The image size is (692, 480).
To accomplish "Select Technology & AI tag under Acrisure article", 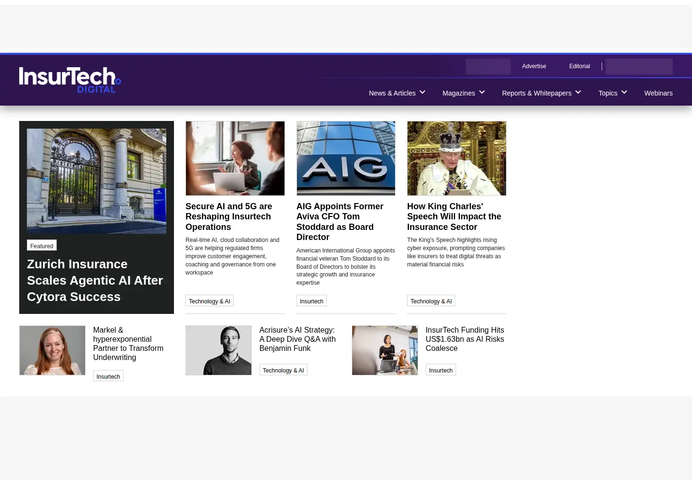I will click(x=283, y=370).
